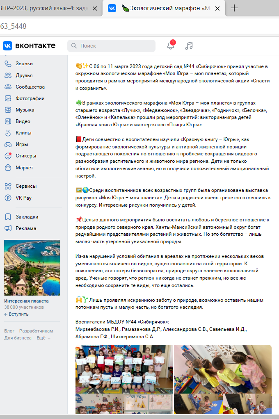Viewport: 279px width, 419px height.
Task: Open the Блог footer link
Action: [x=9, y=331]
